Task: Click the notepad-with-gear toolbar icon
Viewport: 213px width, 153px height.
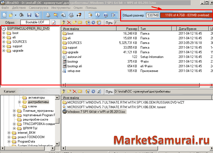Action: pos(90,15)
